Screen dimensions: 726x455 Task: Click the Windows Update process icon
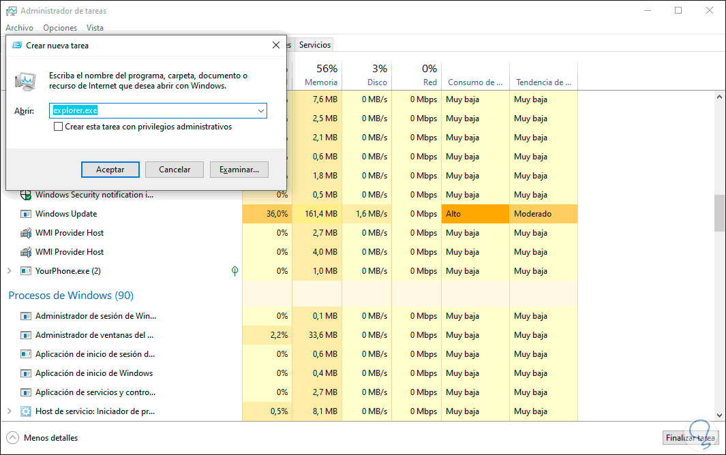(26, 214)
